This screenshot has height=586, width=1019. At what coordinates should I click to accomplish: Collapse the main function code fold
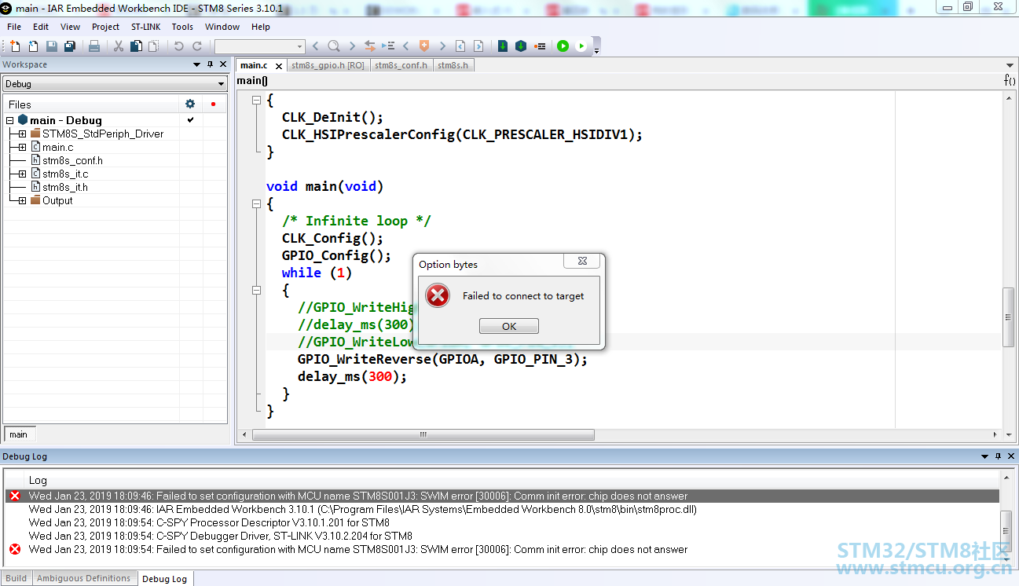pyautogui.click(x=256, y=203)
